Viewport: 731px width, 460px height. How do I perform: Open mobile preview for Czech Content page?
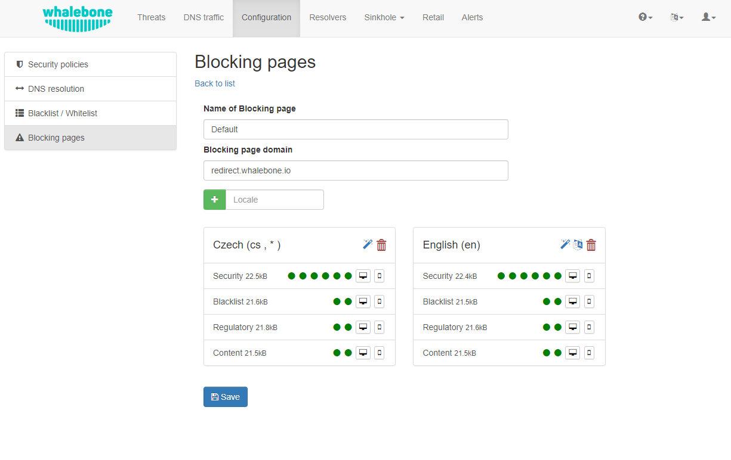click(380, 353)
